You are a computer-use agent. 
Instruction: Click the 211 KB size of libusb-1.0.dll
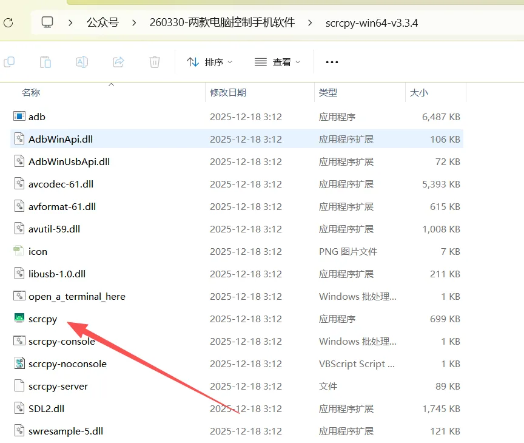pos(445,274)
